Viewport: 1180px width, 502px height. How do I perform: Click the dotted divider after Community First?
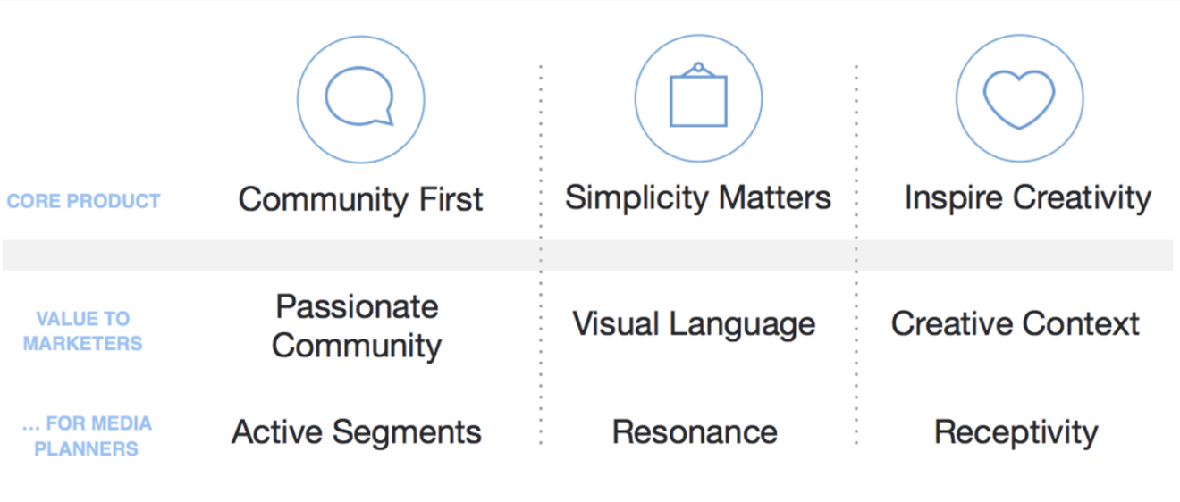coord(541,255)
